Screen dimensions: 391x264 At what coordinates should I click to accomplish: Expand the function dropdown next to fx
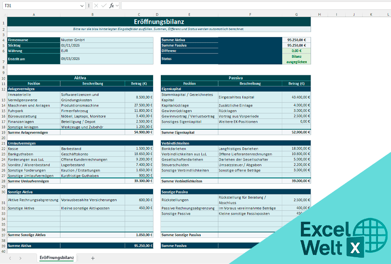117,5
